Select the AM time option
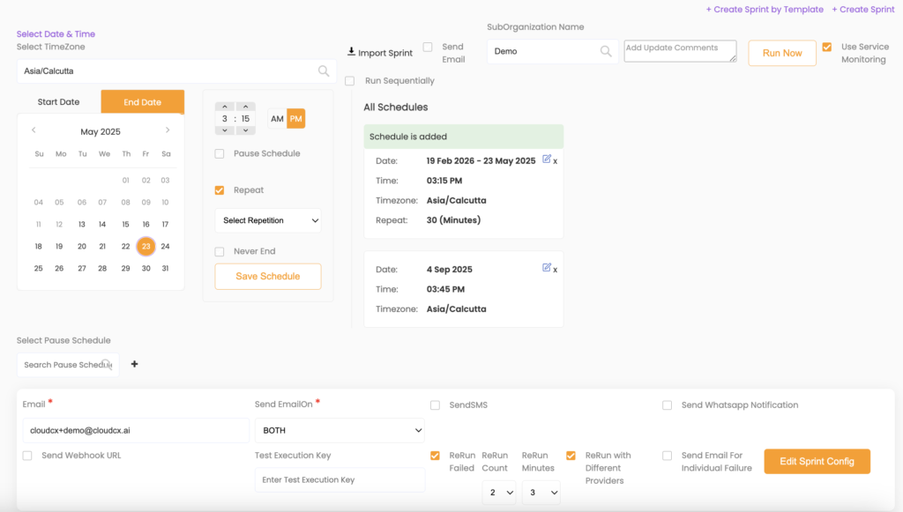This screenshot has width=903, height=512. tap(277, 119)
